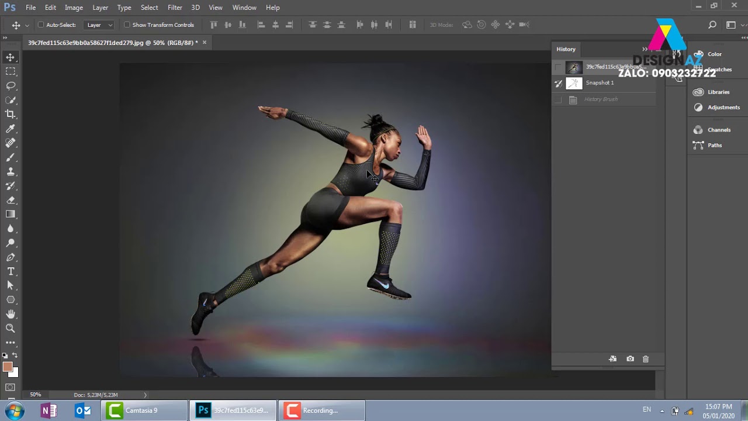Select the Snapshot 1 thumbnail
748x421 pixels.
click(x=574, y=83)
